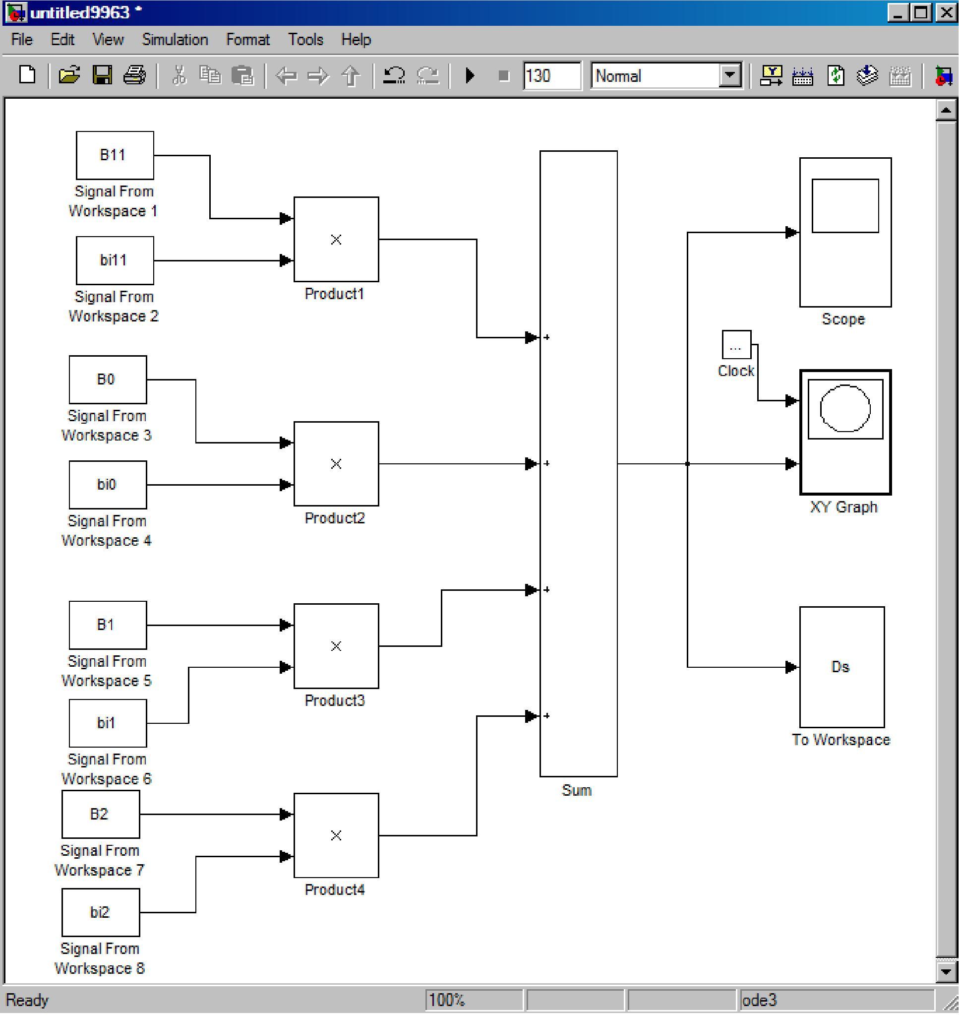Click the stop time field showing 130
Image resolution: width=959 pixels, height=1015 pixels.
coord(551,76)
